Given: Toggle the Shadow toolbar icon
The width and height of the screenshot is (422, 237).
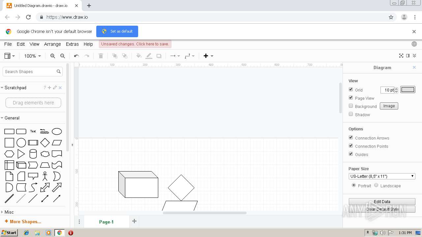Looking at the screenshot, I should [x=159, y=56].
